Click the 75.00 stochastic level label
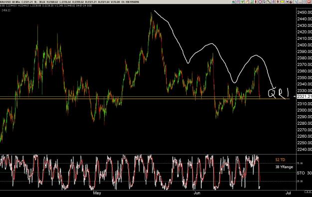The height and width of the screenshot is (197, 312). pyautogui.click(x=300, y=163)
